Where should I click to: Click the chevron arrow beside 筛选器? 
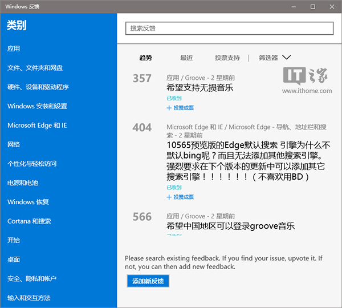pos(286,57)
